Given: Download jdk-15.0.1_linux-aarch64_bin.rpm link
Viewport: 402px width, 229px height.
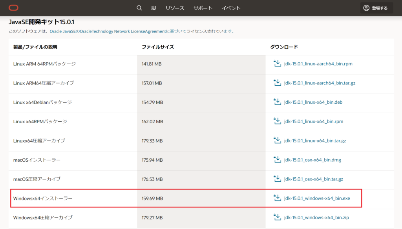Looking at the screenshot, I should coord(318,64).
